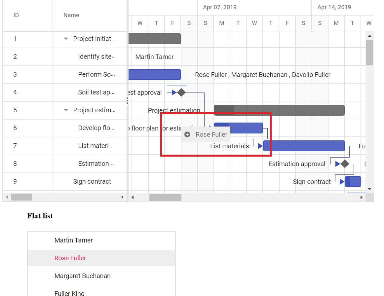Viewport: 384px width, 296px height.
Task: Click the Soil test approval milestone diamond
Action: point(181,92)
